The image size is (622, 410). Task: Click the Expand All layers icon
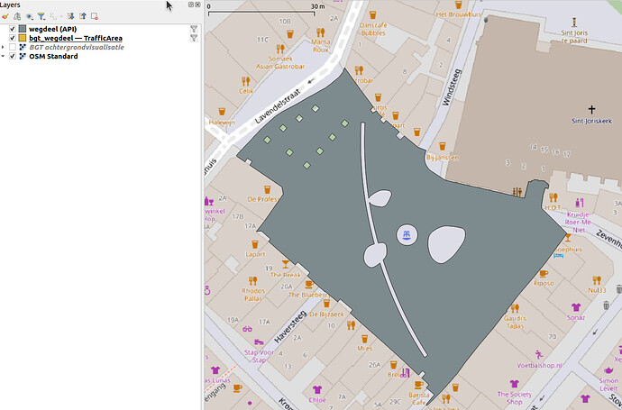pyautogui.click(x=70, y=16)
